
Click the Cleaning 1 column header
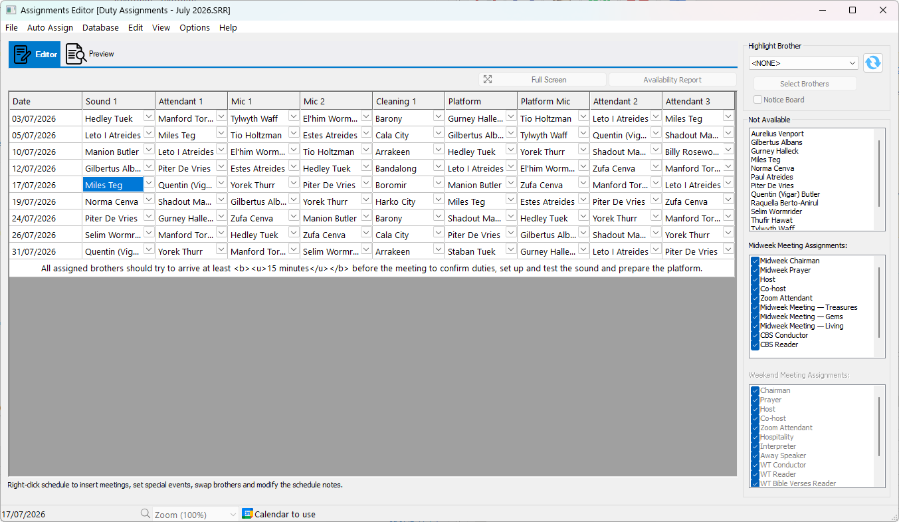409,101
